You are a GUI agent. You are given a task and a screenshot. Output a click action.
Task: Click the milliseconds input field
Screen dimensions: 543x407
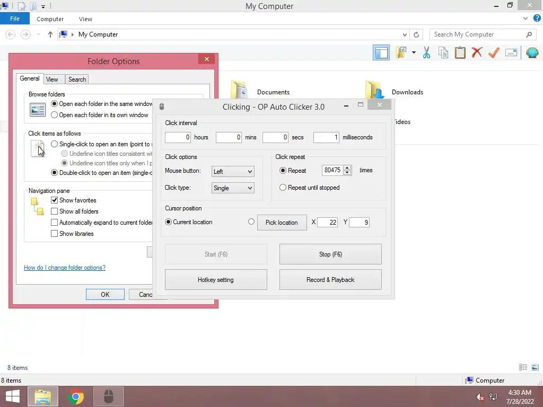click(326, 137)
